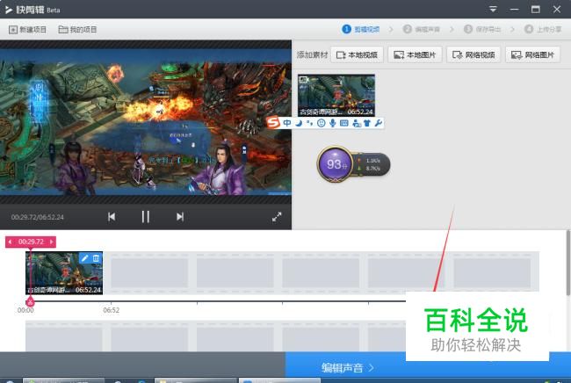Toggle Sogou moon half-width mode
The width and height of the screenshot is (571, 383).
(299, 123)
